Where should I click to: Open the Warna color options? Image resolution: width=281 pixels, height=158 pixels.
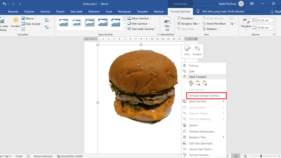(29, 18)
